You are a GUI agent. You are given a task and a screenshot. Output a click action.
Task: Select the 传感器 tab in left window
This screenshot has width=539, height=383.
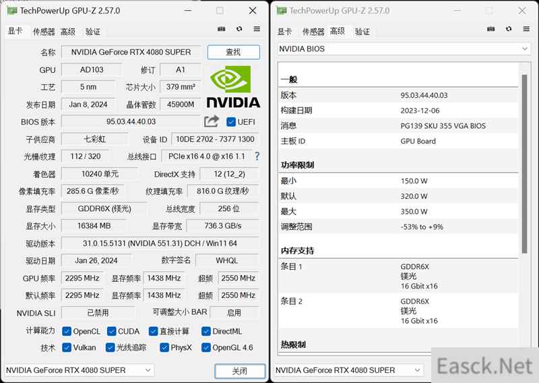[44, 32]
